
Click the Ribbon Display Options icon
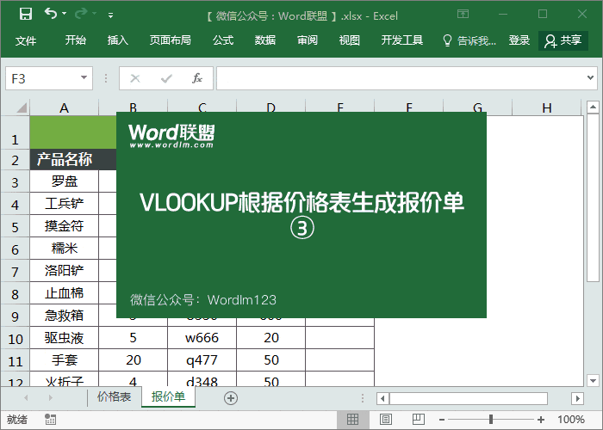pyautogui.click(x=463, y=15)
